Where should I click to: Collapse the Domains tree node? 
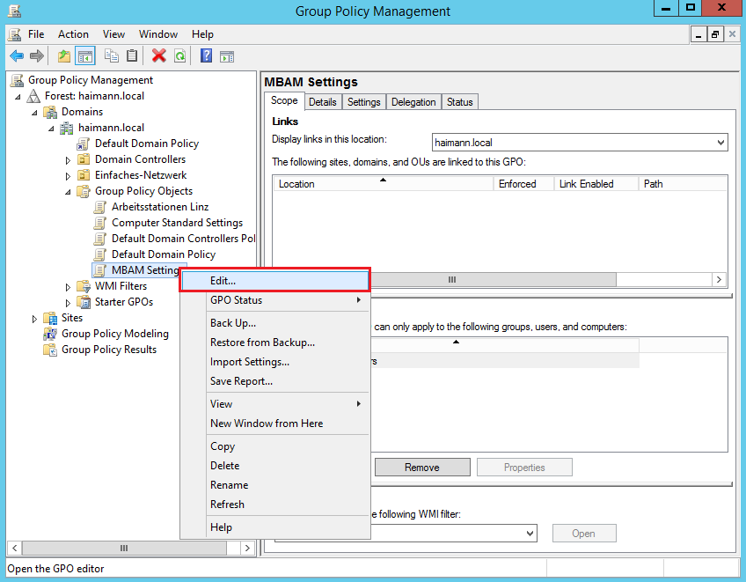34,113
